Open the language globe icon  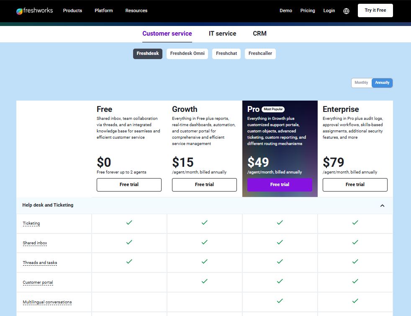(346, 11)
